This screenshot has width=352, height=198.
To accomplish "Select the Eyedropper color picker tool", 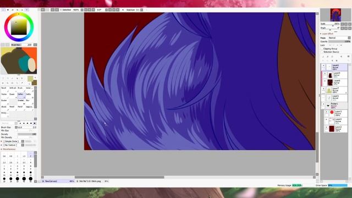I will [22, 83].
